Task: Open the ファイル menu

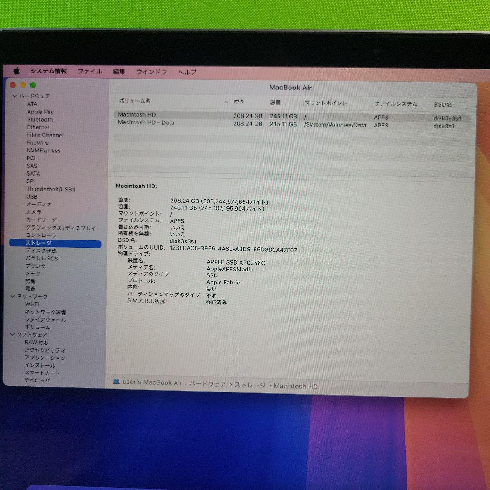Action: (89, 72)
